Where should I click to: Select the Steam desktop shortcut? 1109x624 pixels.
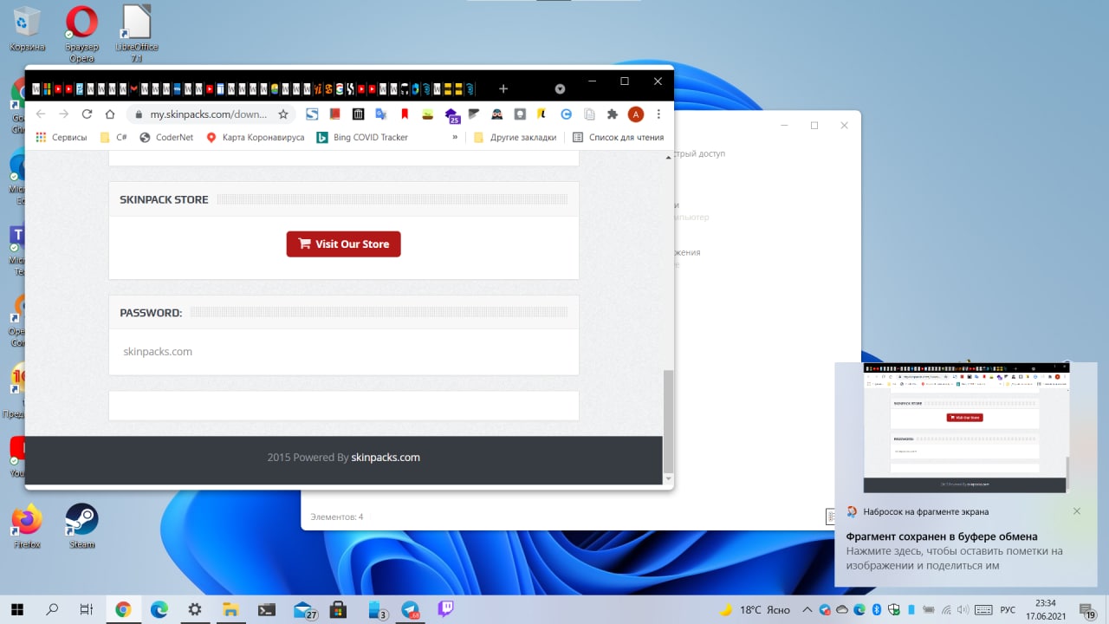click(81, 526)
